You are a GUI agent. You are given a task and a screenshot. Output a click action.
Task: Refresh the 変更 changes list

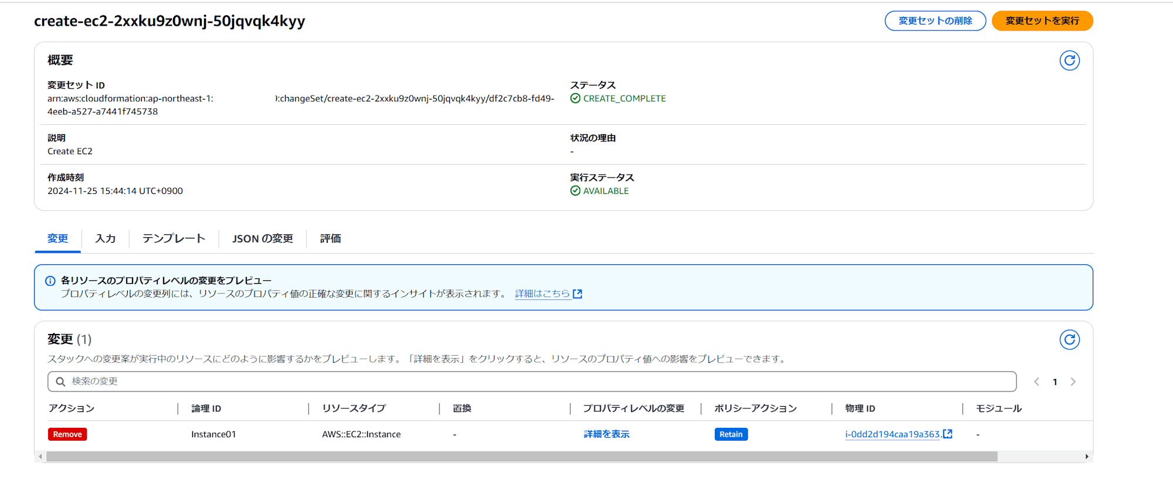point(1069,339)
